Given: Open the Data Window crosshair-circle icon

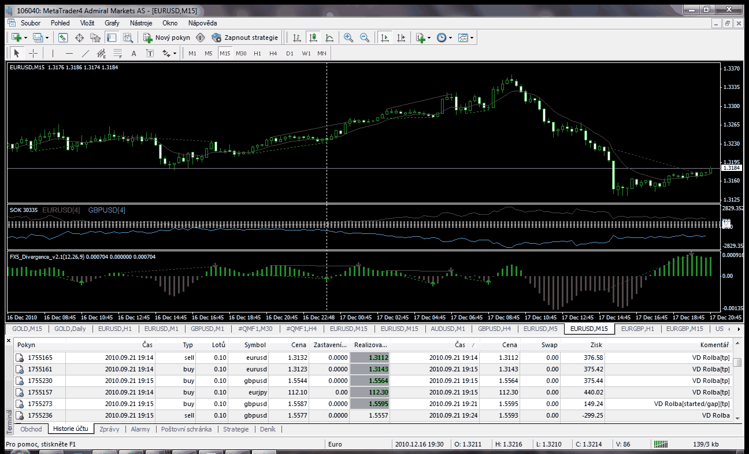Looking at the screenshot, I should tap(80, 38).
